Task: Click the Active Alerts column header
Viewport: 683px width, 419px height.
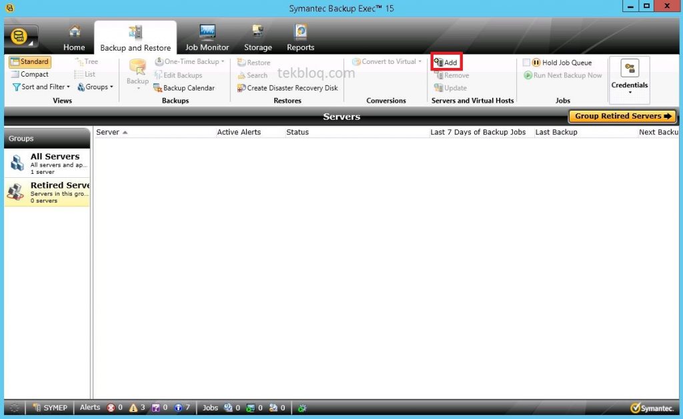Action: (x=239, y=133)
